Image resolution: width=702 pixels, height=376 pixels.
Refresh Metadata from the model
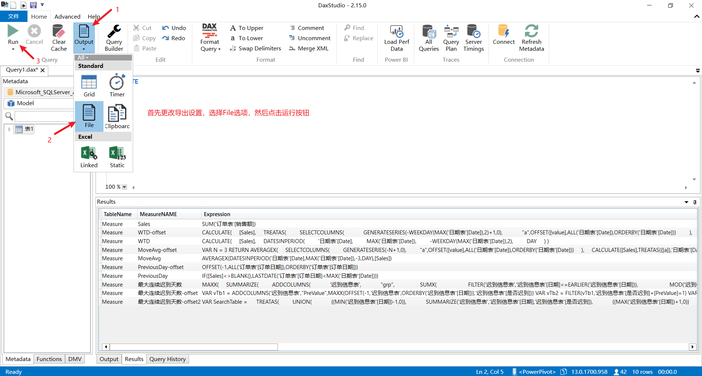(532, 38)
